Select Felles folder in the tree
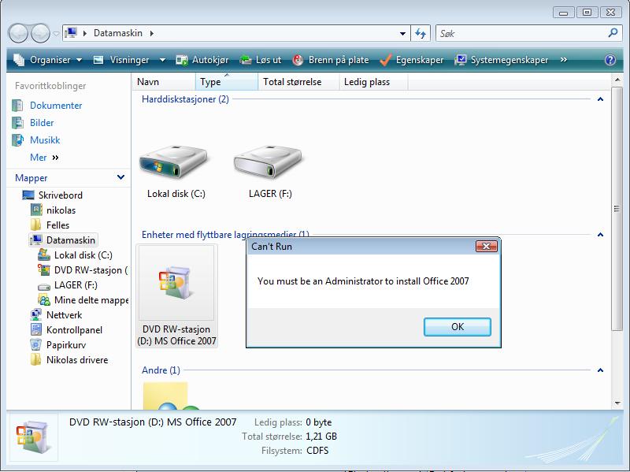This screenshot has height=472, width=630. (x=57, y=225)
